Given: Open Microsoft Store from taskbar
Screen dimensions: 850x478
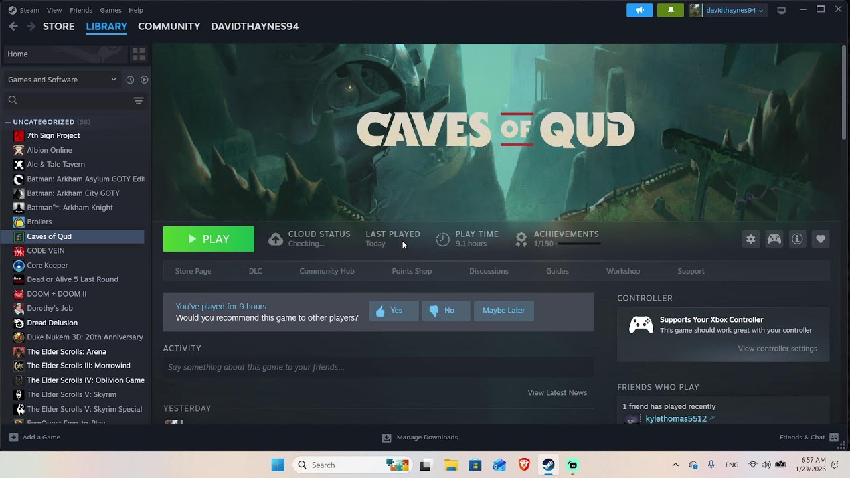Looking at the screenshot, I should click(x=475, y=465).
